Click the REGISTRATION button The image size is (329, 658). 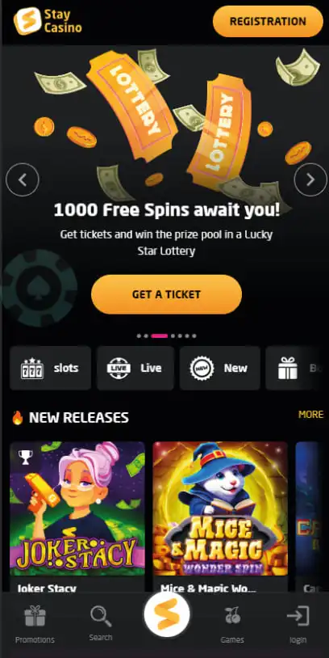268,21
